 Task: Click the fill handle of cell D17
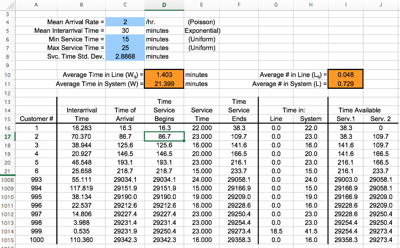184,141
